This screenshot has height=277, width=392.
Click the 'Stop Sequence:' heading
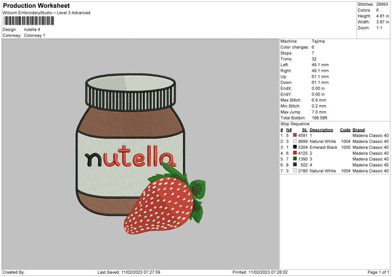point(295,123)
